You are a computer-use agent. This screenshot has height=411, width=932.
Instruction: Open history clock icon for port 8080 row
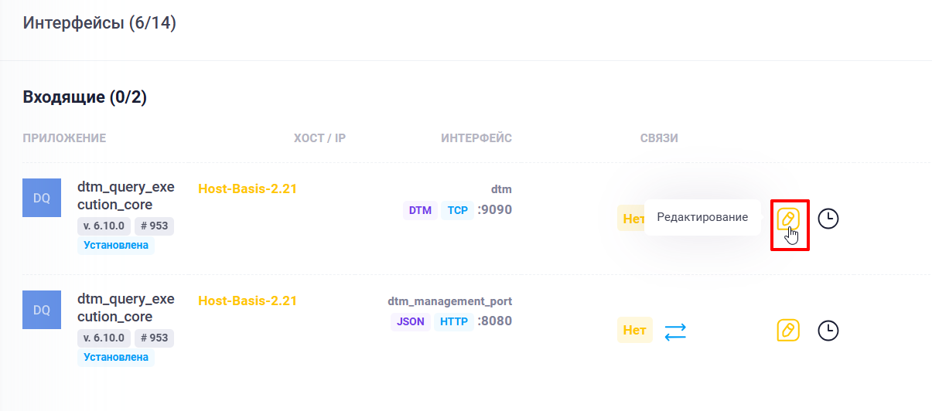828,331
